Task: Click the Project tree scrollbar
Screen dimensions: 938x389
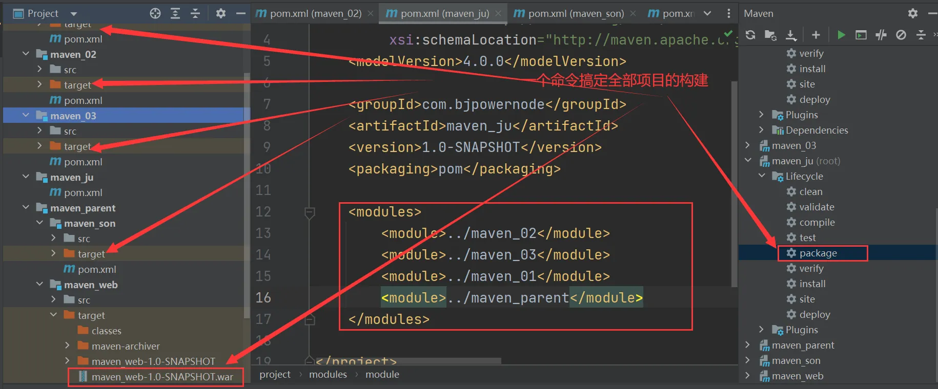Action: [x=247, y=194]
